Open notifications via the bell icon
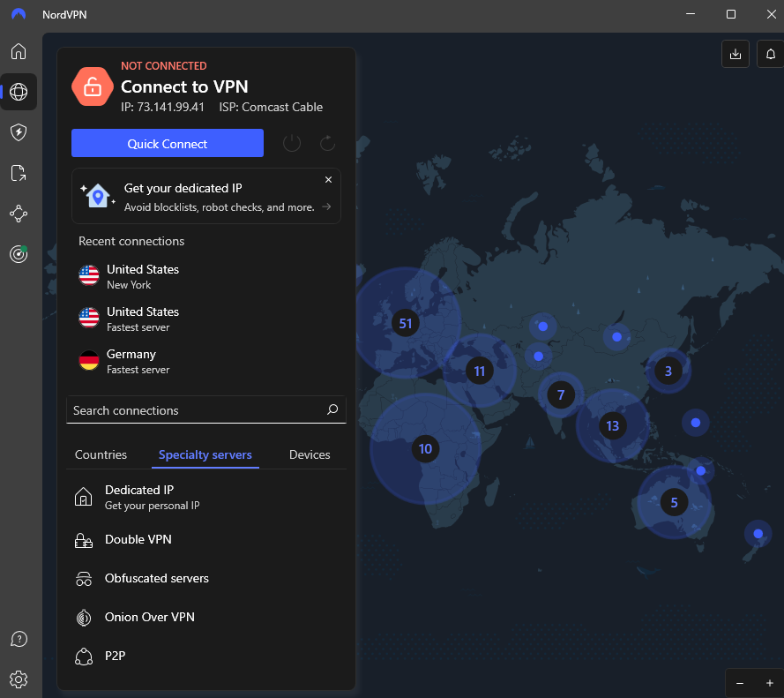Viewport: 784px width, 698px height. pyautogui.click(x=770, y=54)
